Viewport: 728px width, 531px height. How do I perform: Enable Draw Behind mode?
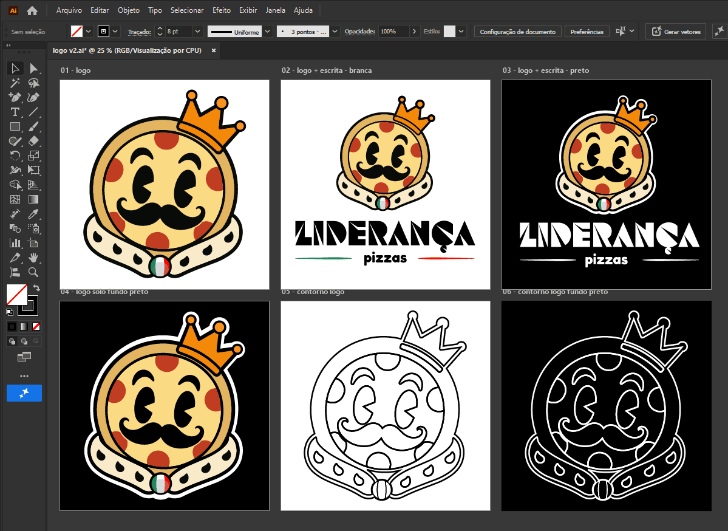click(24, 341)
